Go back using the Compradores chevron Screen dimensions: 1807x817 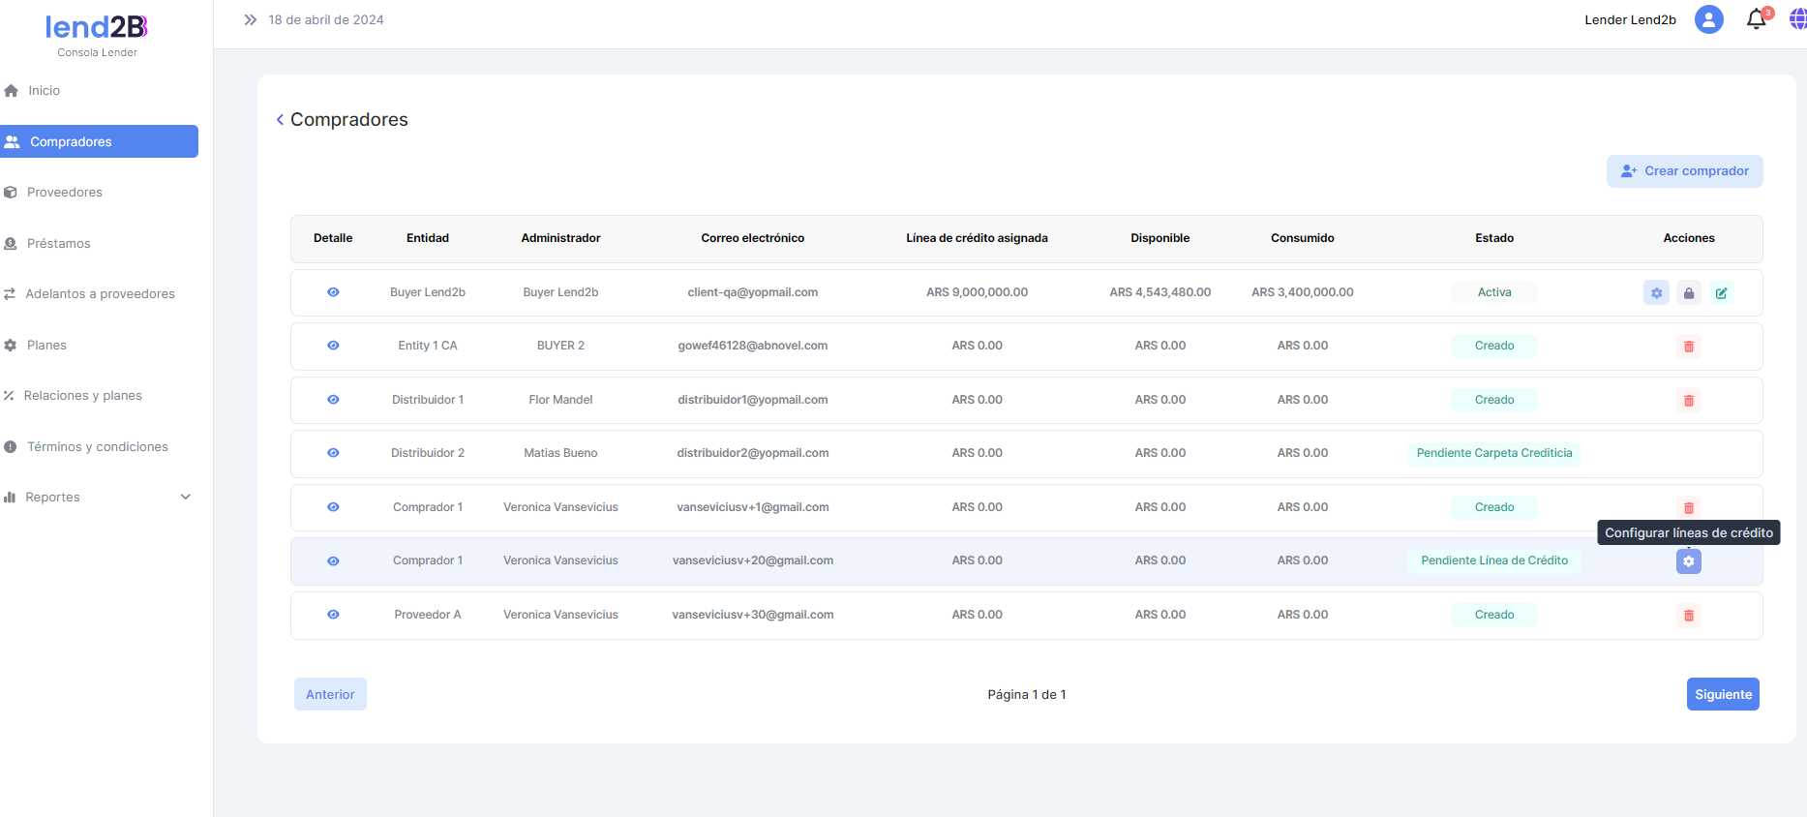280,120
